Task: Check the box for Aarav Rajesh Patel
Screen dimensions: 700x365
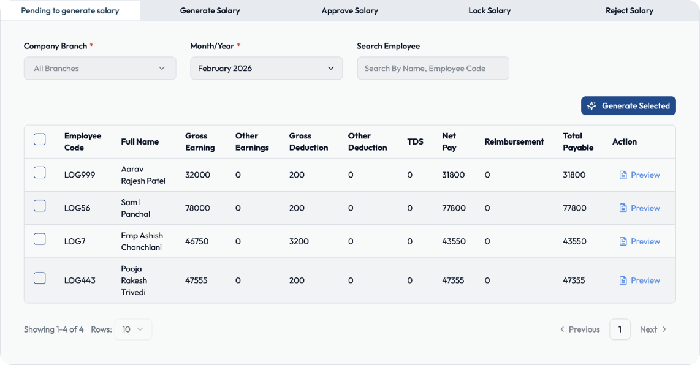Action: (40, 172)
